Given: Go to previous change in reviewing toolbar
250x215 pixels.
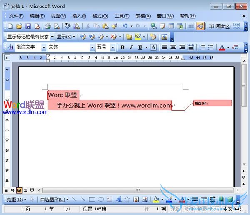Looking at the screenshot, I should pyautogui.click(x=83, y=37).
